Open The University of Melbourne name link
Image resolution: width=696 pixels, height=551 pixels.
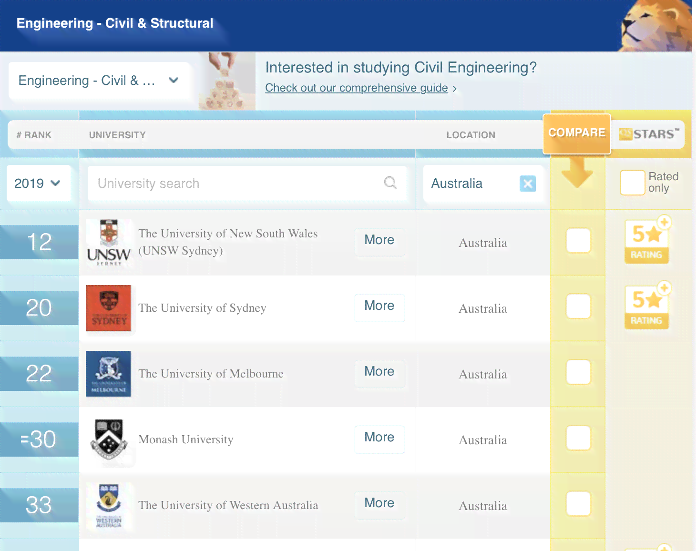tap(211, 374)
